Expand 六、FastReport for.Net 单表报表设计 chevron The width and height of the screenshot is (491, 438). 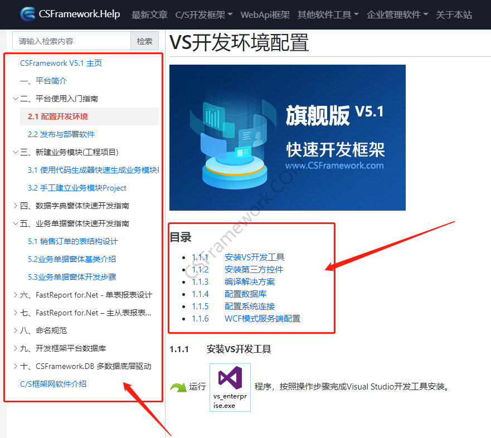pyautogui.click(x=16, y=295)
